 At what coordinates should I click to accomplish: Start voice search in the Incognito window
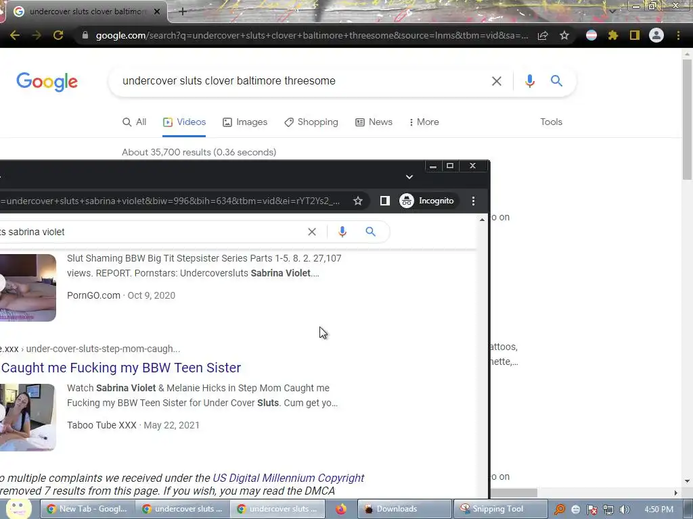(x=342, y=232)
